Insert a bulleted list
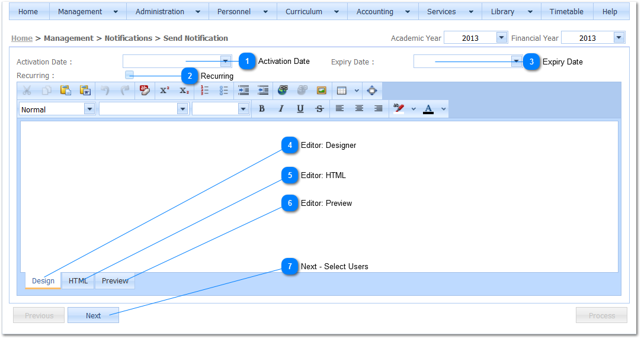Screen dimensions: 641x339 (223, 91)
